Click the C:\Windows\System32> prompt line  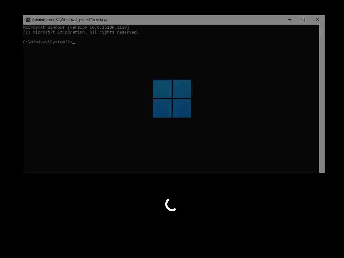pyautogui.click(x=49, y=42)
